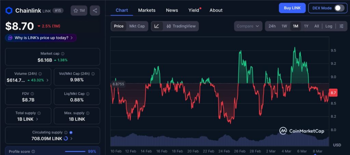Click 'Why is LINK's price up today?'
The width and height of the screenshot is (350, 155).
pos(41,38)
